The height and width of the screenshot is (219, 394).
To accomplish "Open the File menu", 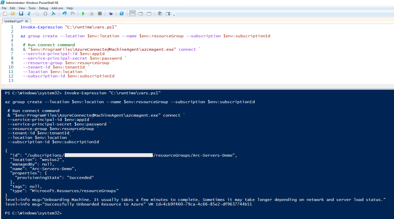I will pyautogui.click(x=4, y=8).
